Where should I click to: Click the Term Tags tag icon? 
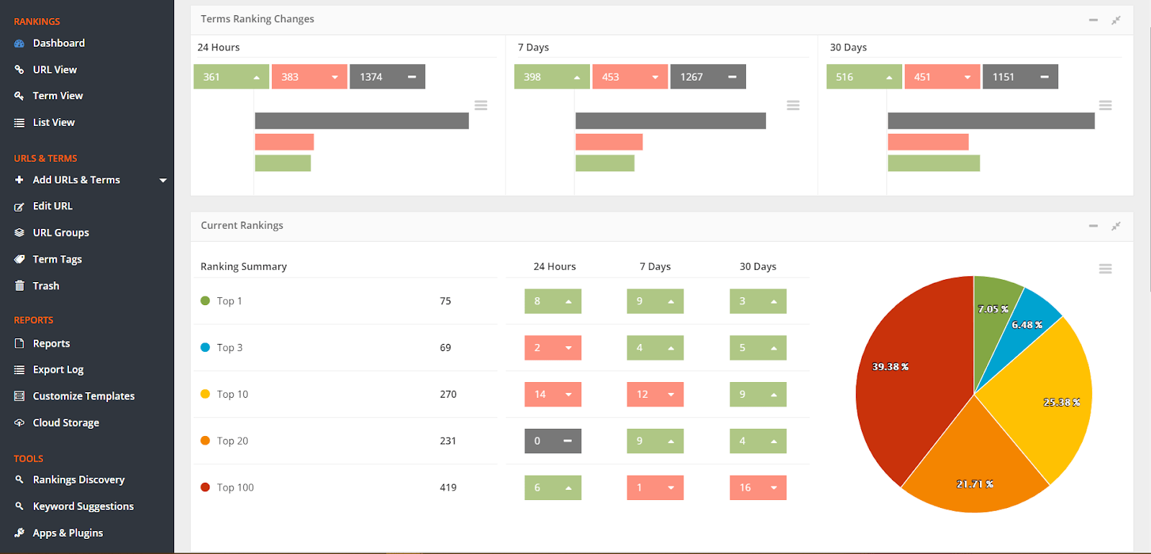(x=19, y=260)
